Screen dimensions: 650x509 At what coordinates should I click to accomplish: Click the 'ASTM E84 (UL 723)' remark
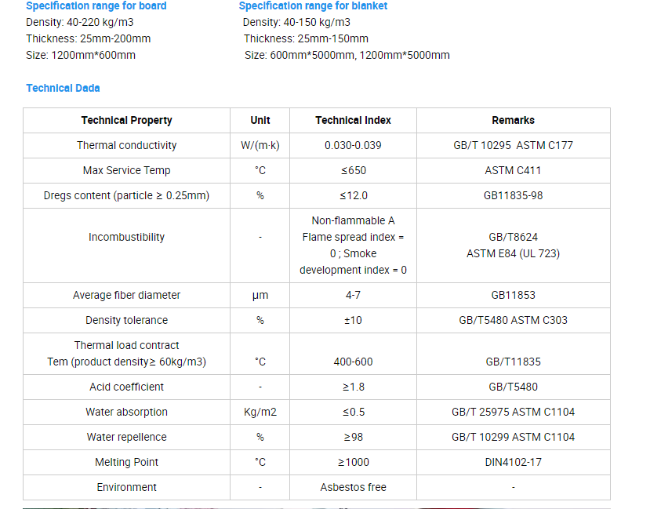[514, 253]
